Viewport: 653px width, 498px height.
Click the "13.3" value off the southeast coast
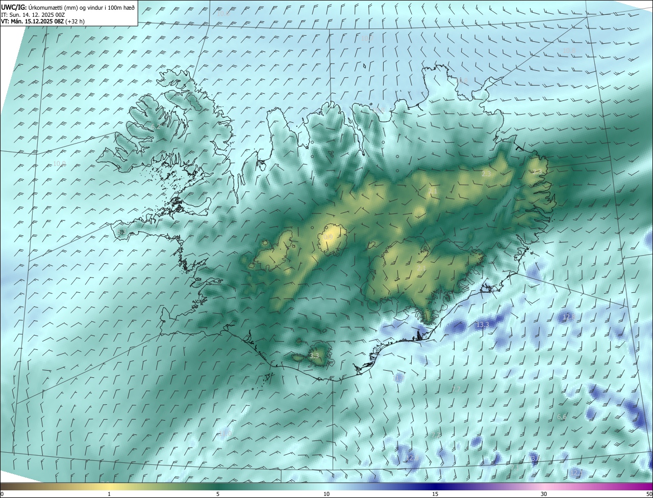(482, 325)
